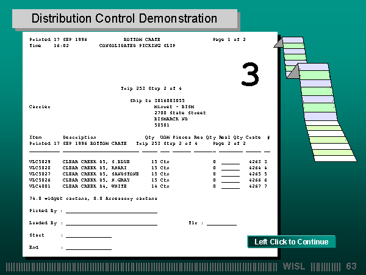366x275 pixels.
Task: Click the Page 2 of 2 overprint text
Action: click(x=229, y=144)
